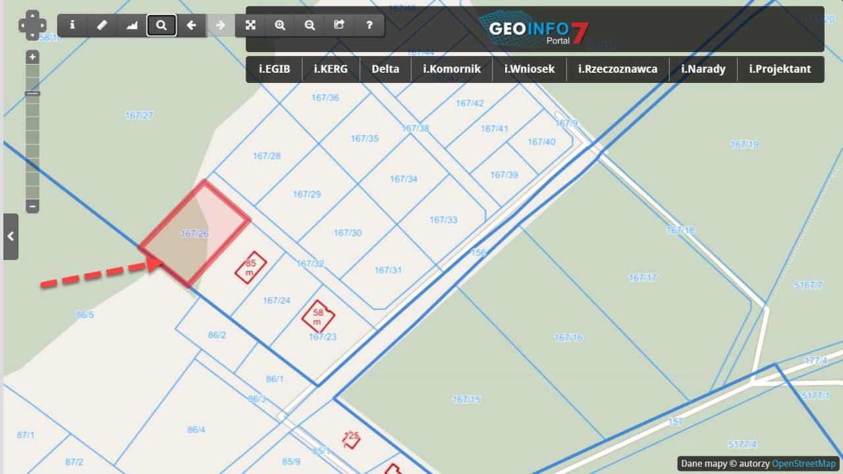Open the i.KERG module
The height and width of the screenshot is (474, 843).
pos(331,69)
